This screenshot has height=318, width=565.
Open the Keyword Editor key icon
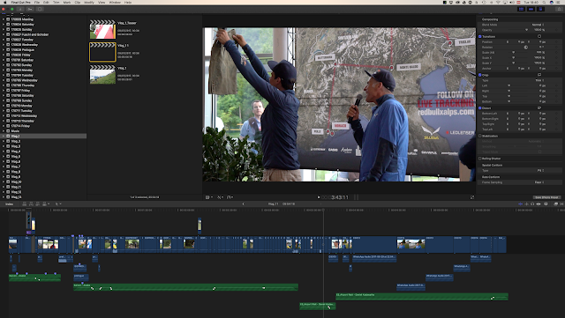30,9
